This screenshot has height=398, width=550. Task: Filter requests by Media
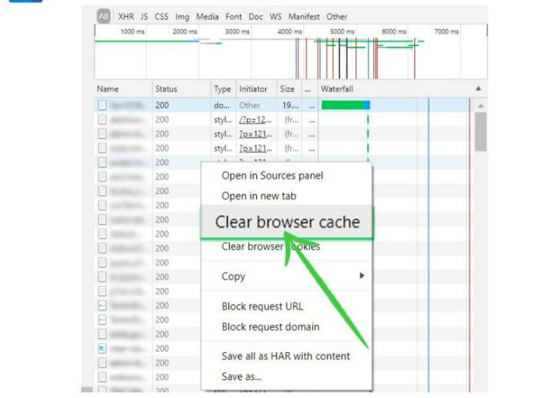coord(207,16)
